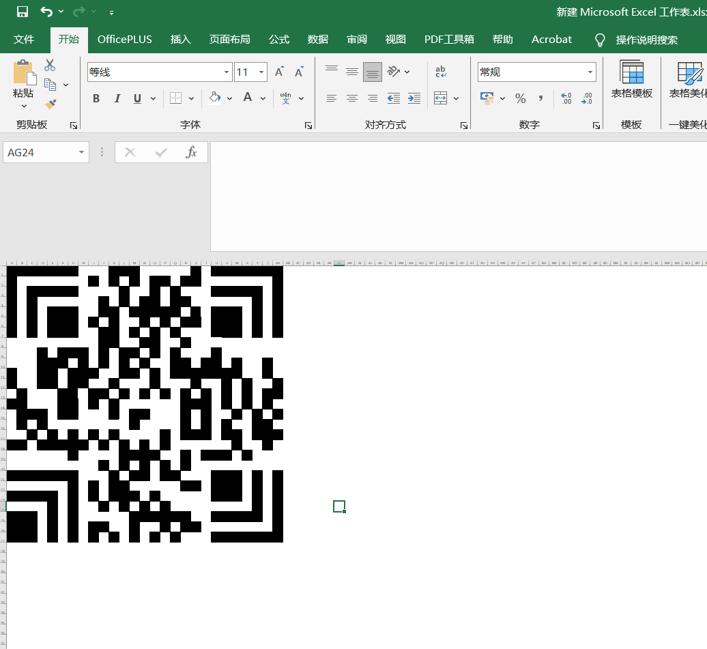This screenshot has width=707, height=649.
Task: Toggle italic formatting
Action: [117, 98]
